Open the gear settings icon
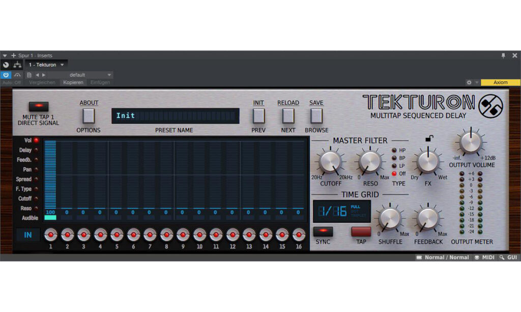Screen dimensions: 521x312 point(469,82)
